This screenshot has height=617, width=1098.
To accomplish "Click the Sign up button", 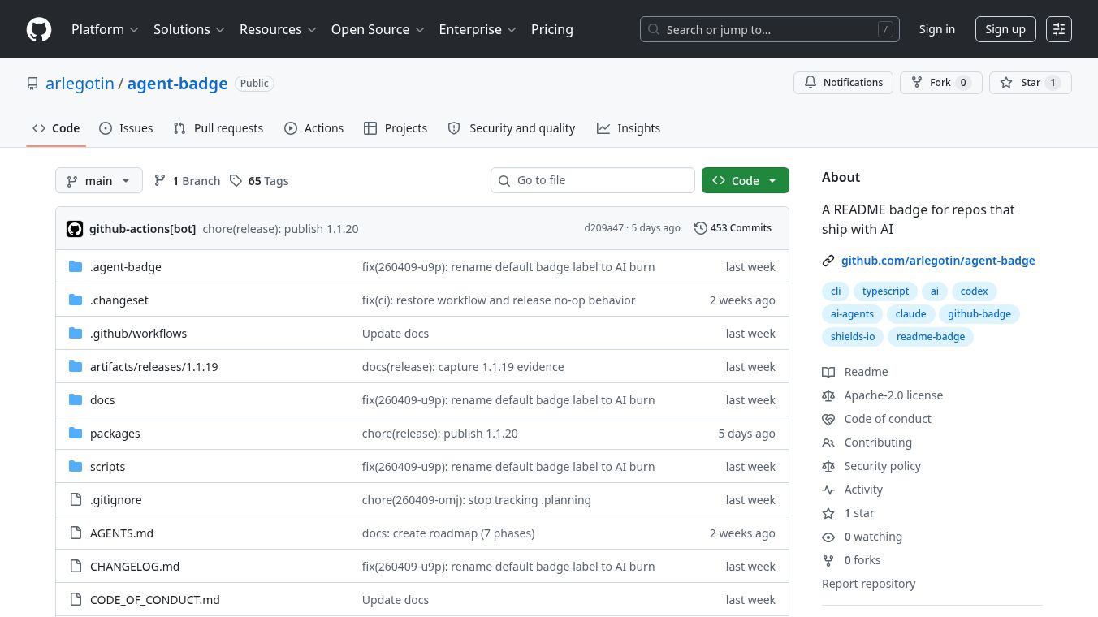I will [x=1005, y=29].
